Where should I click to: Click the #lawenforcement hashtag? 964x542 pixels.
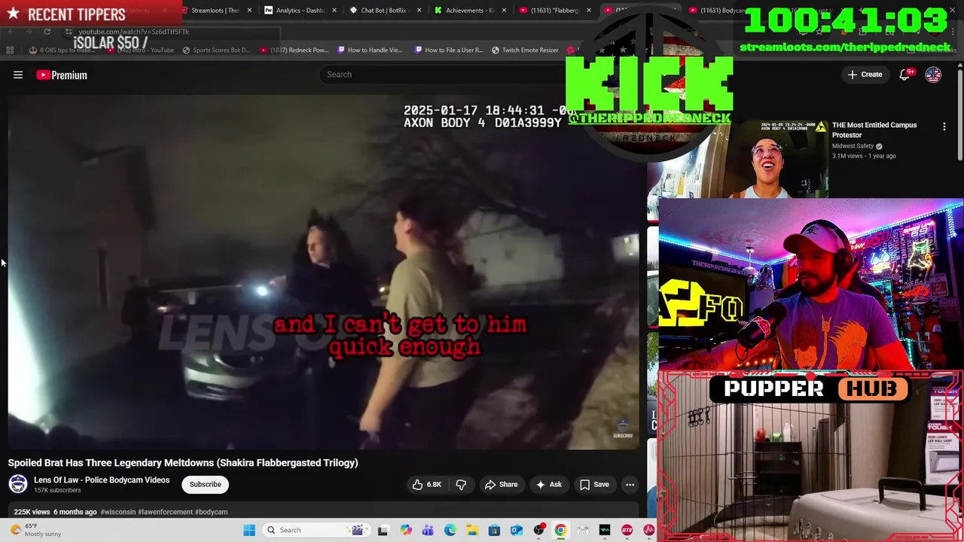pyautogui.click(x=166, y=512)
